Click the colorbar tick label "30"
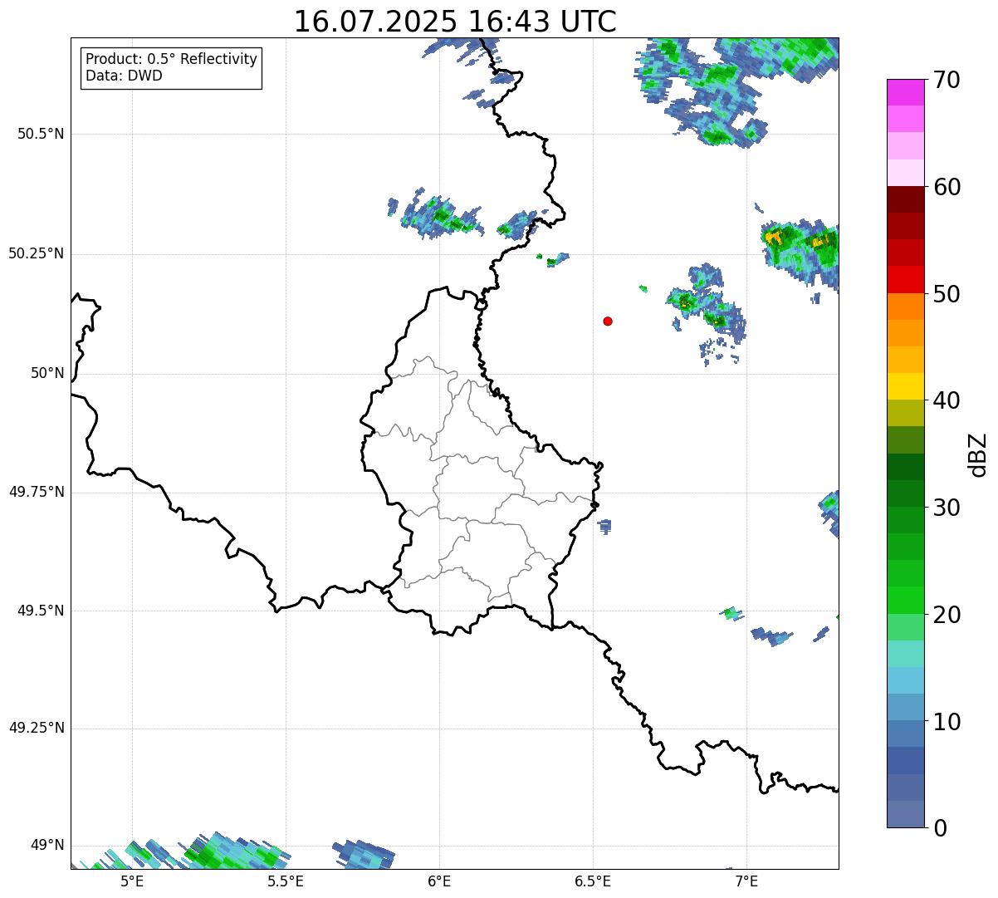Screen dimensions: 998x898 click(x=947, y=508)
